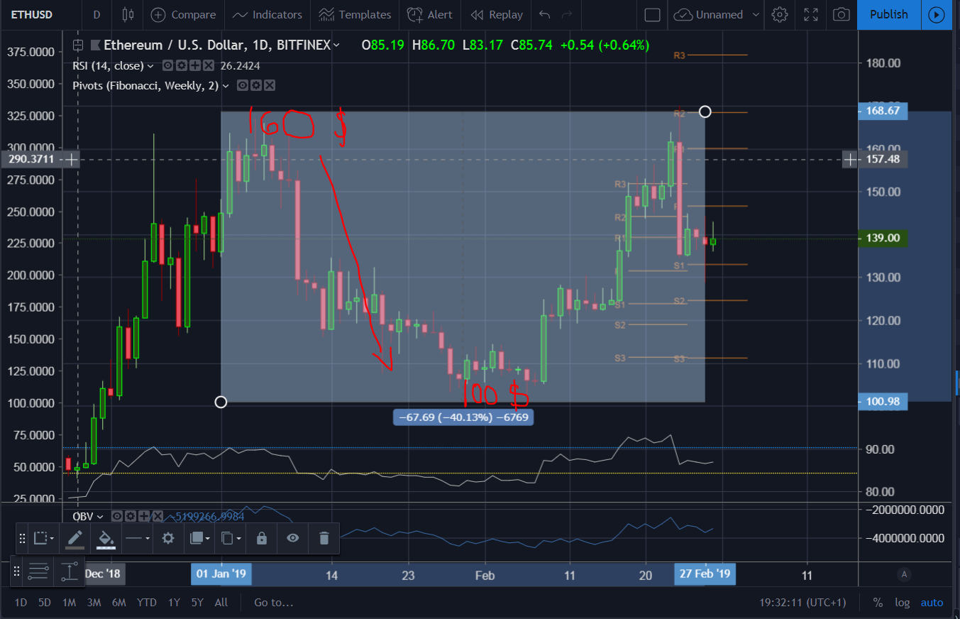
Task: Undo last action with the back arrow
Action: tap(544, 14)
